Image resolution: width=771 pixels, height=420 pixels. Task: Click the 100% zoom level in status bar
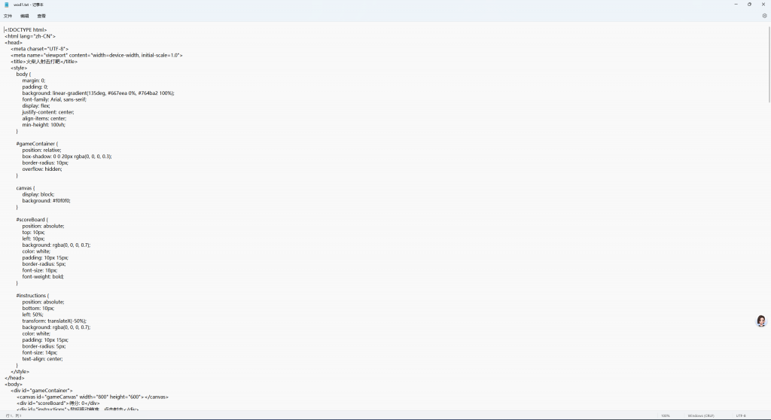click(x=666, y=415)
